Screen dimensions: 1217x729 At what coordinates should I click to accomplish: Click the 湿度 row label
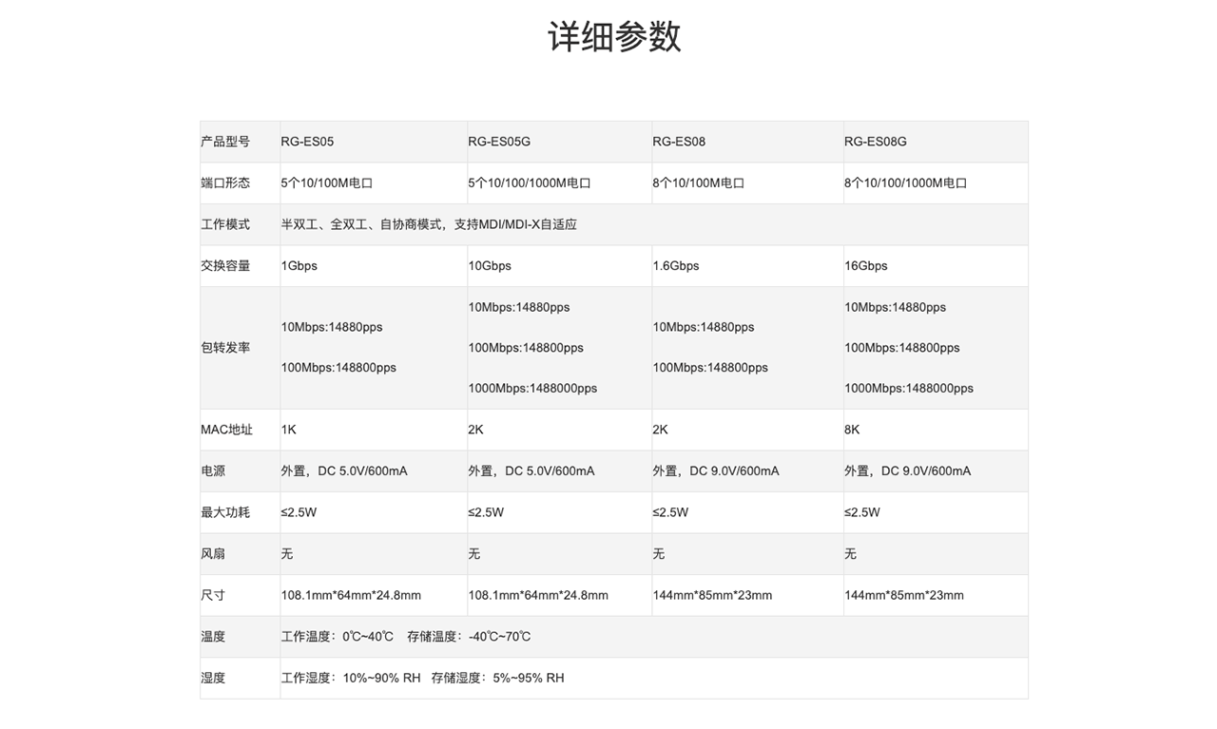(213, 679)
